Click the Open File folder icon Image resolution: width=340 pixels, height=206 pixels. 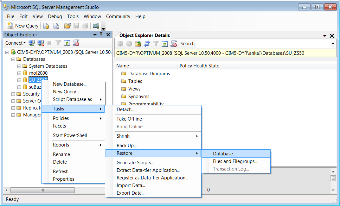(67, 26)
